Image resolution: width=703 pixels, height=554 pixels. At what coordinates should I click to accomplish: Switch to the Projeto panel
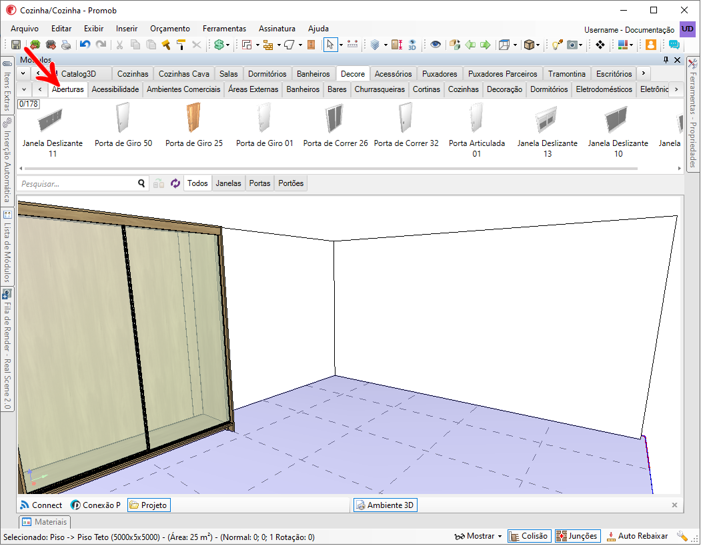pos(148,505)
